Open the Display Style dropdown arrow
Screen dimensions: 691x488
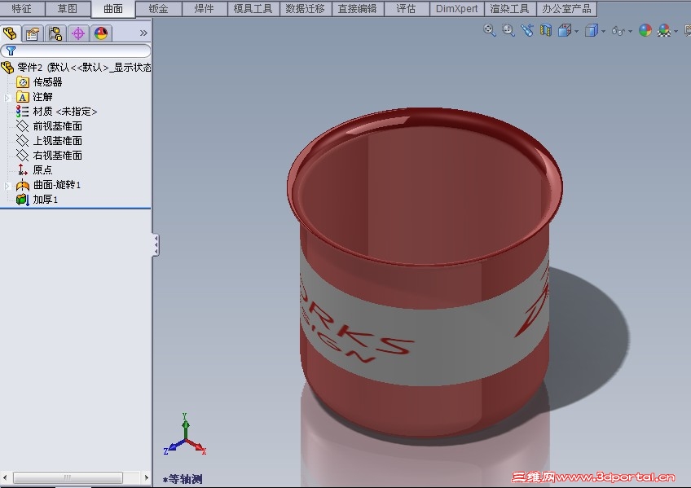(603, 31)
